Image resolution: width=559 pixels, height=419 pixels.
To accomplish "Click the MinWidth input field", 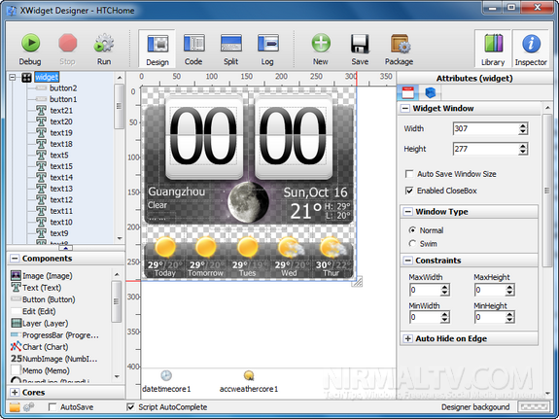I will coord(425,317).
